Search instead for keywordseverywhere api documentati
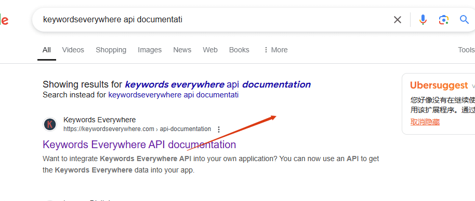 click(x=173, y=95)
